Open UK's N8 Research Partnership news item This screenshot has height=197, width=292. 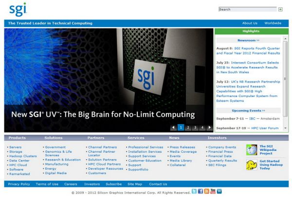point(248,91)
